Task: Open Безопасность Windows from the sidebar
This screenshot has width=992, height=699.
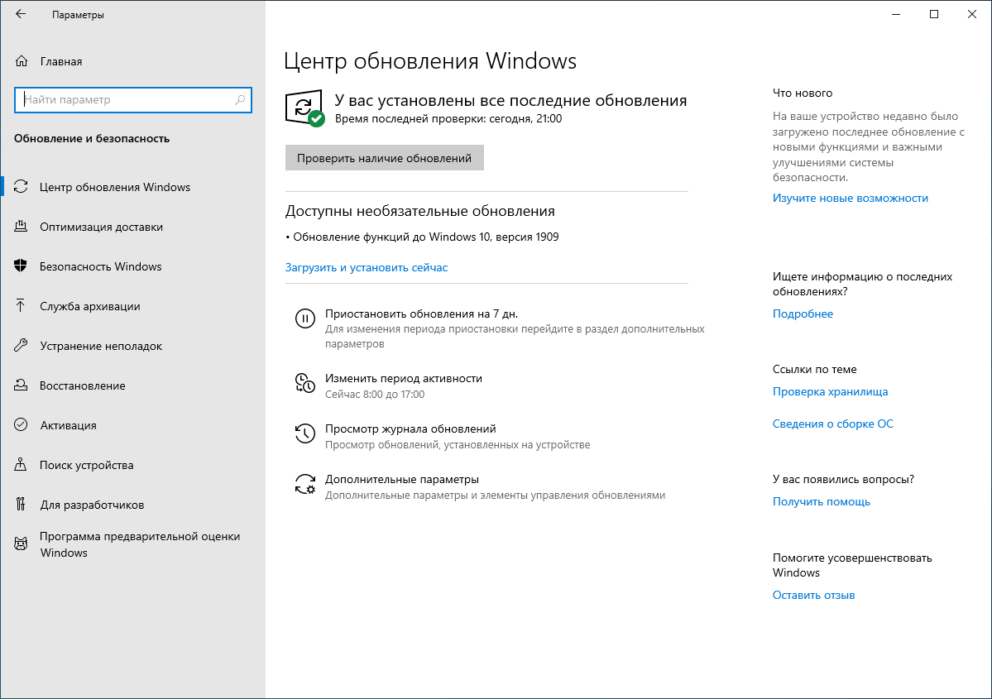Action: tap(99, 266)
